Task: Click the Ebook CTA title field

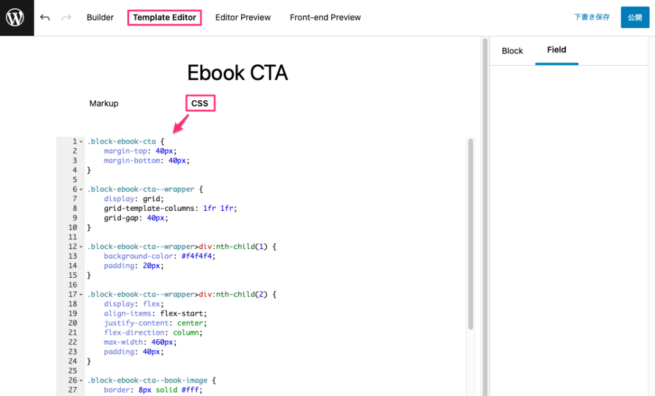Action: pos(237,73)
